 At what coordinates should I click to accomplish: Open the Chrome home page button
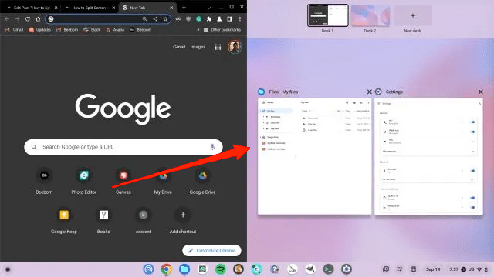click(x=38, y=19)
